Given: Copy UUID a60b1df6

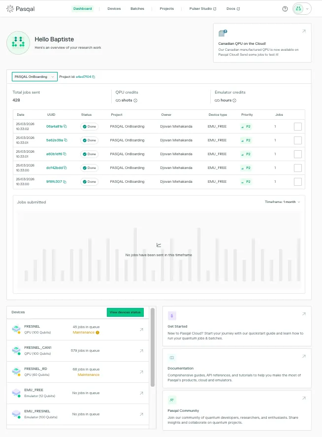Looking at the screenshot, I should (65, 154).
